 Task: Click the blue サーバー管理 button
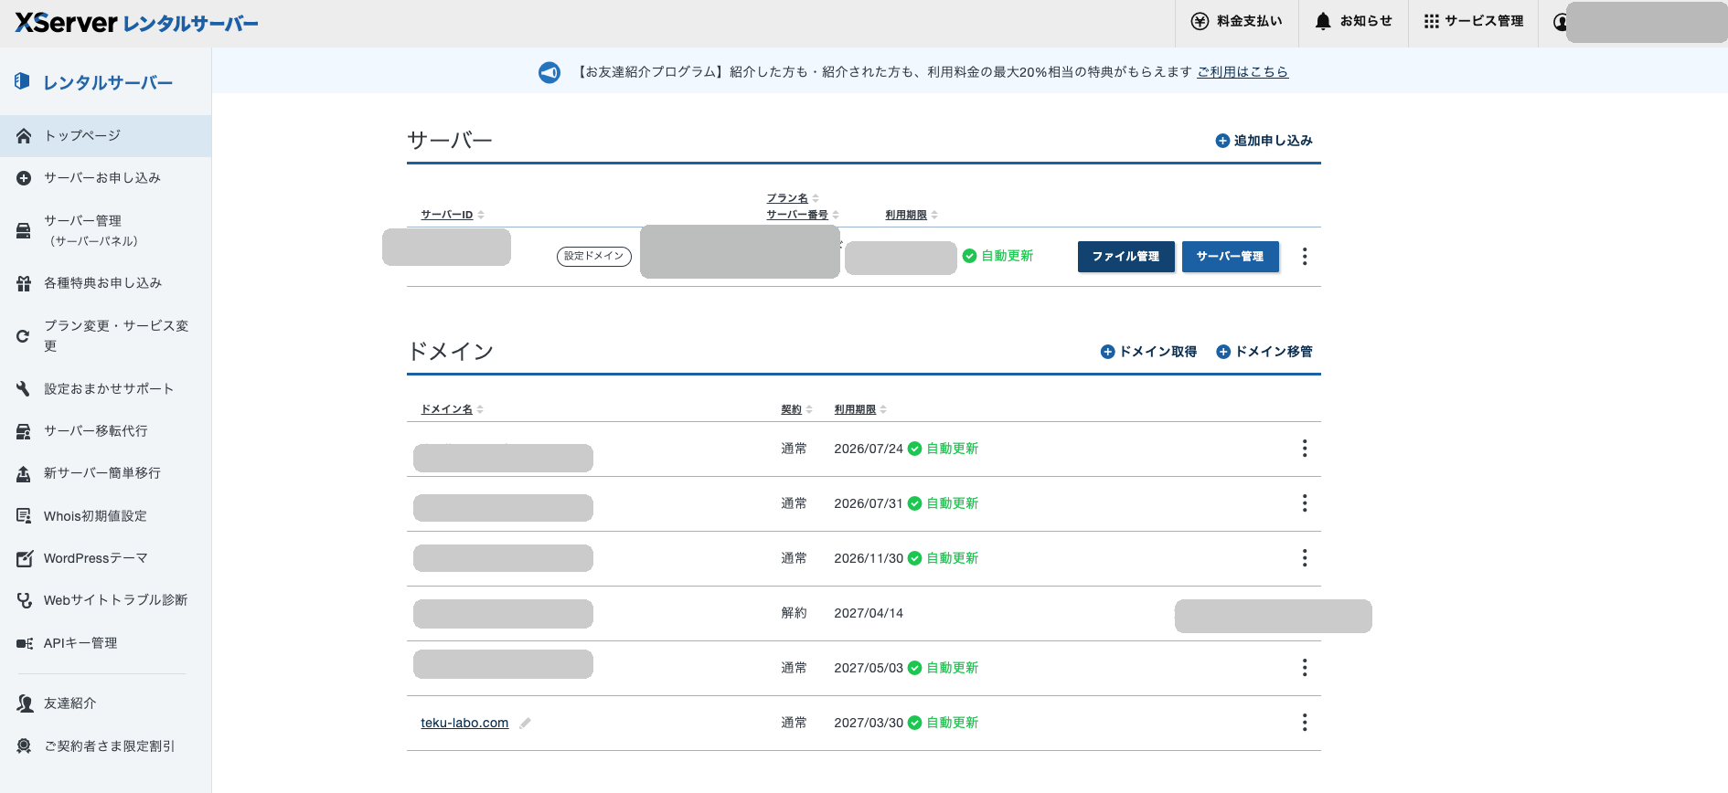pos(1231,257)
